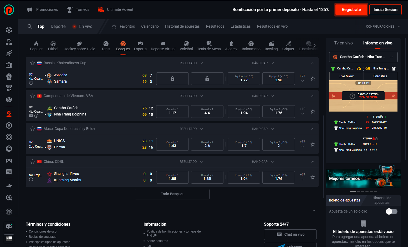Image resolution: width=408 pixels, height=247 pixels.
Task: Star the Cantho Catfish vs Nha Trang match
Action: tap(313, 112)
